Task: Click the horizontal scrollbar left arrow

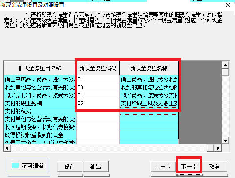Action: tap(7, 148)
